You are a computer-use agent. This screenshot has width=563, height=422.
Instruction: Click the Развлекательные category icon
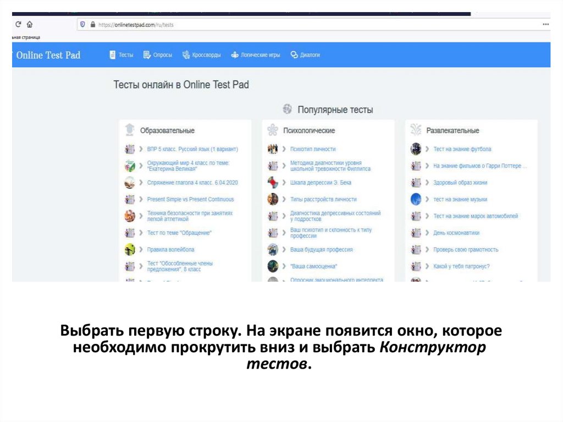coord(416,130)
